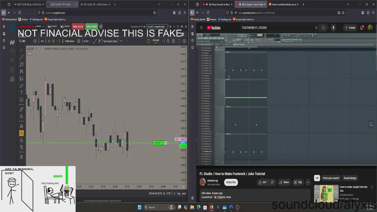
Task: Expand the default template save dropdown
Action: pyautogui.click(x=162, y=41)
